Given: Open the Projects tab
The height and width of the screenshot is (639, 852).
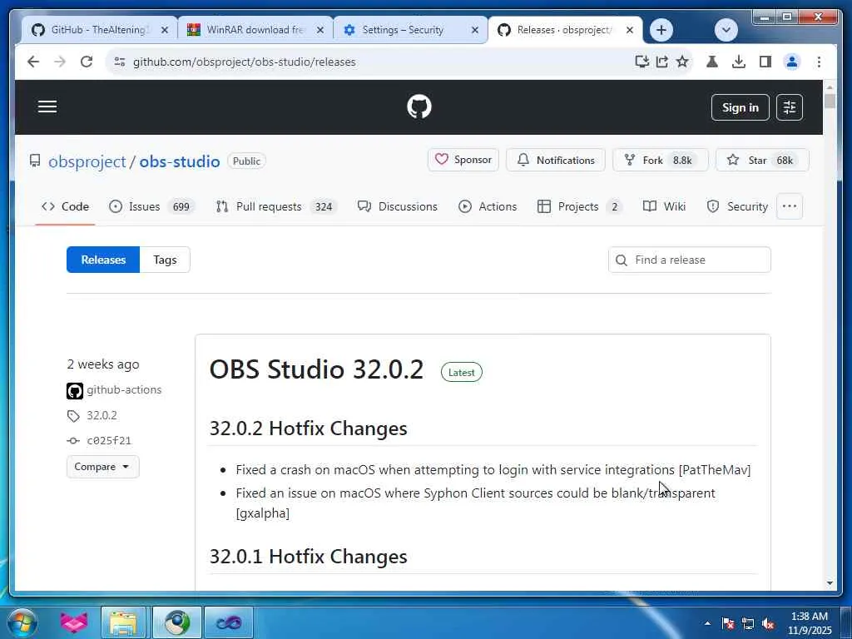Looking at the screenshot, I should point(579,206).
